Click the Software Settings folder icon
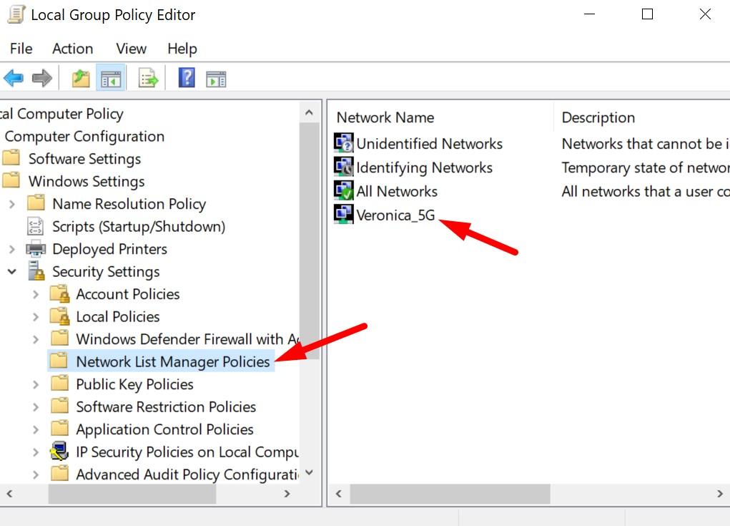This screenshot has height=526, width=730. click(x=11, y=157)
